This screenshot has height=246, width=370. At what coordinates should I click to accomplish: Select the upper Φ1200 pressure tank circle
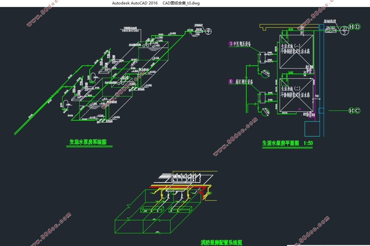pos(265,74)
